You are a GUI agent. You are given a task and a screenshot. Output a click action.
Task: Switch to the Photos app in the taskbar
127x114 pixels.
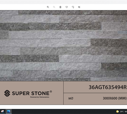[x=9, y=111]
